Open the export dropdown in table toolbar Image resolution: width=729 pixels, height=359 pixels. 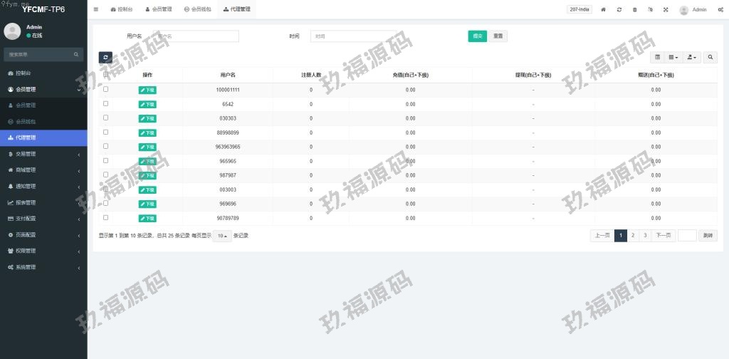coord(692,57)
